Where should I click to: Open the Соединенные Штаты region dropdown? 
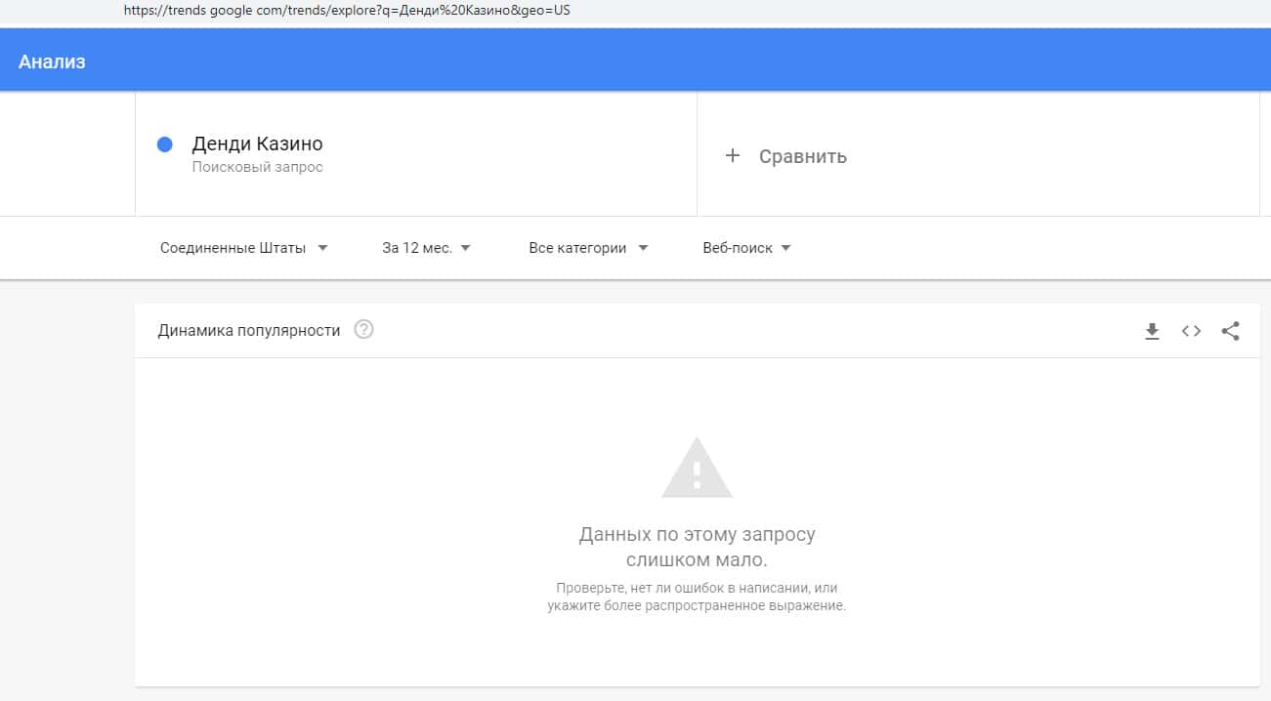pyautogui.click(x=244, y=248)
